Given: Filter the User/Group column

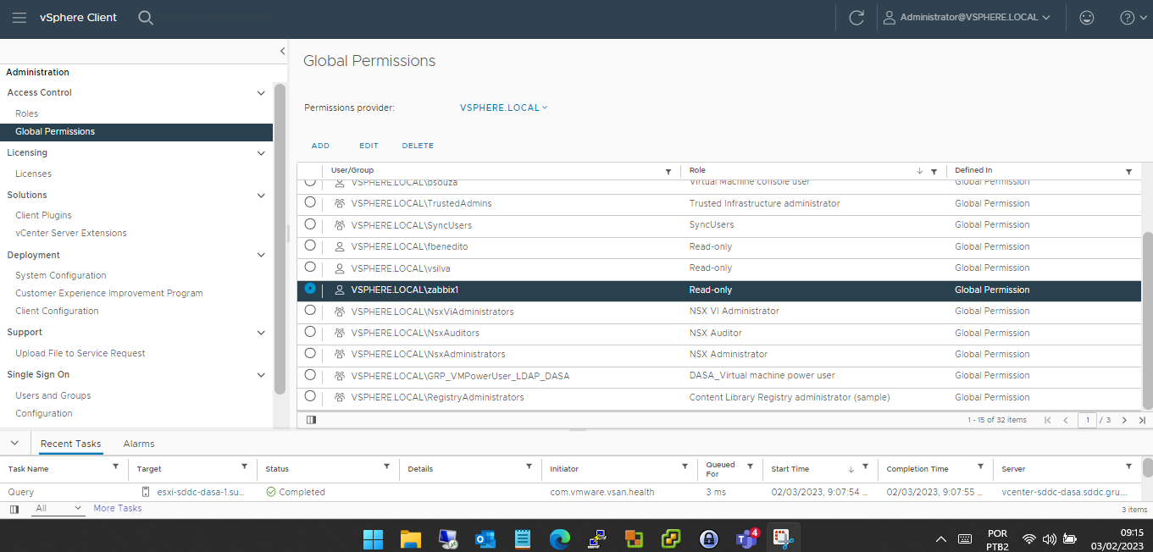Looking at the screenshot, I should point(668,171).
